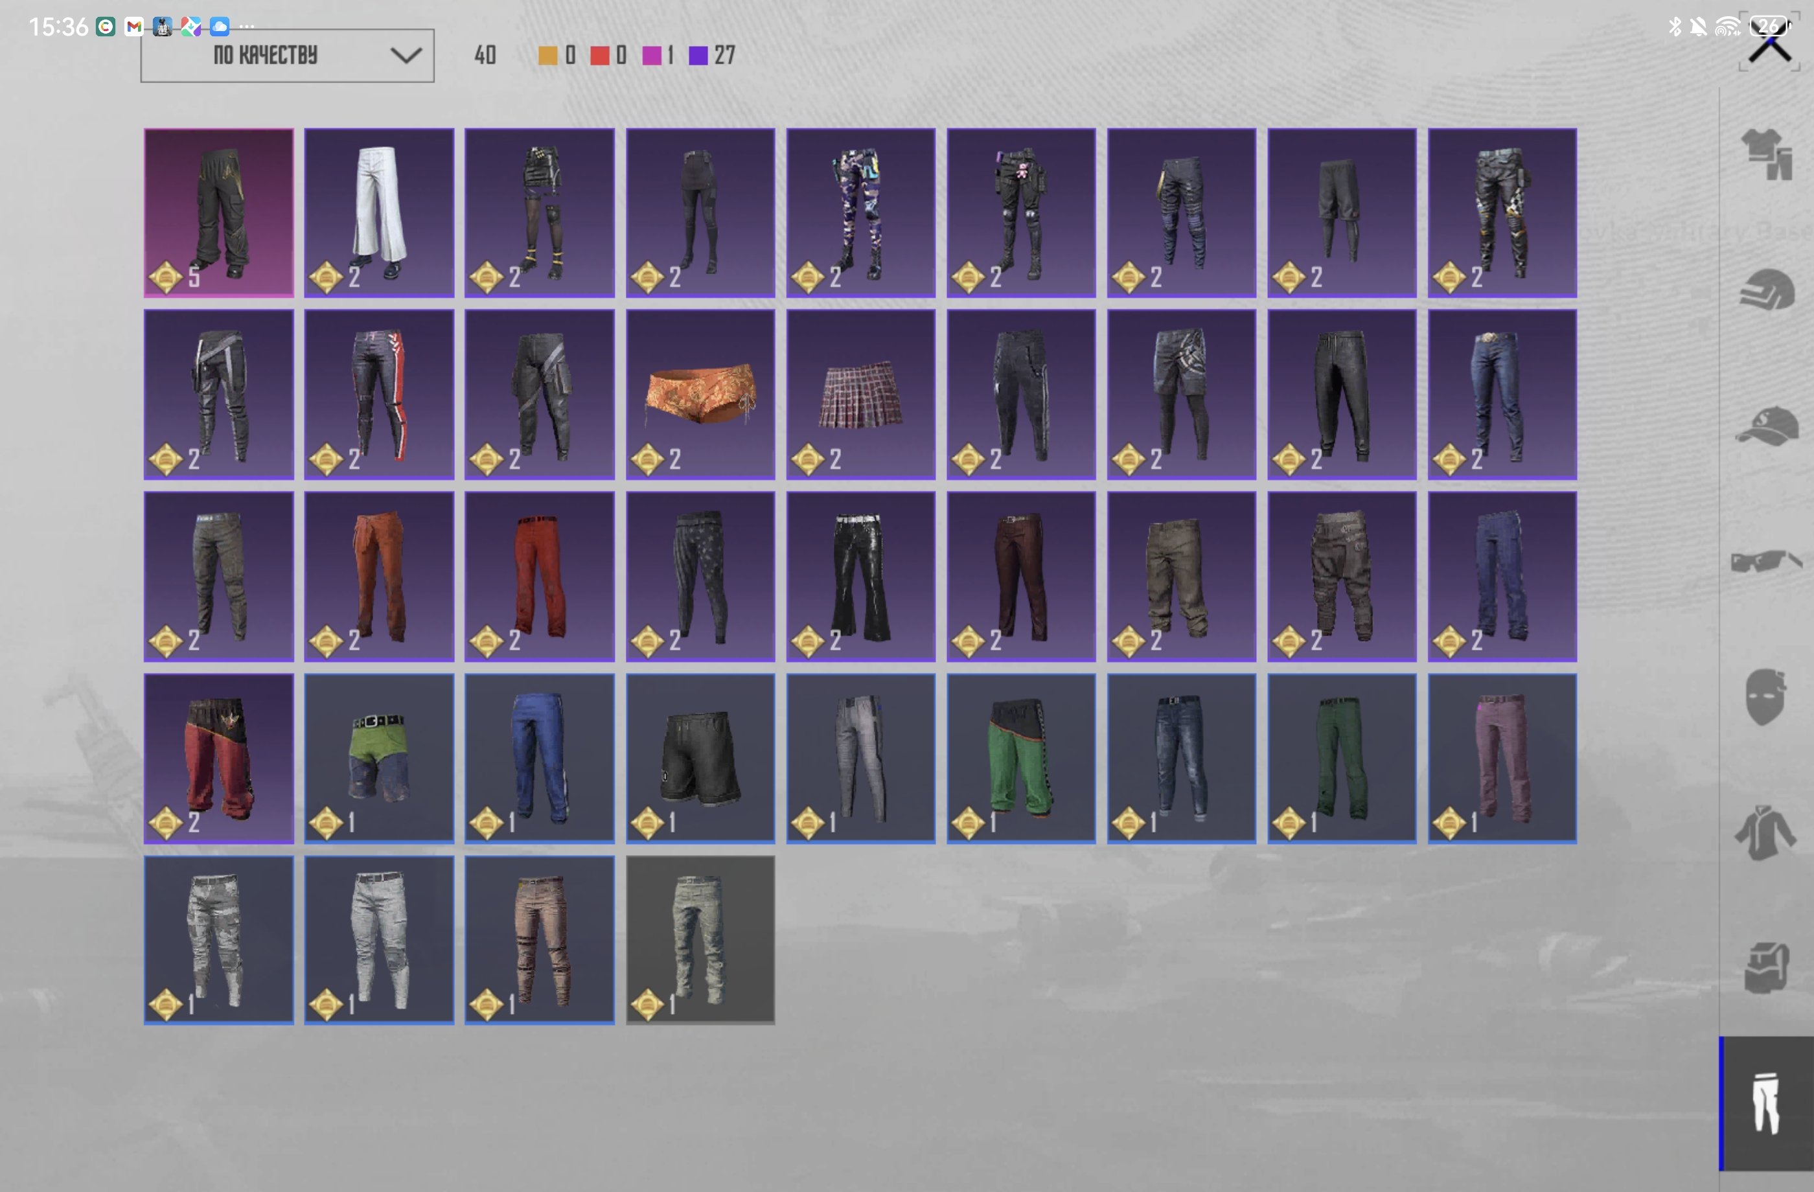Click the purple rarity swatch showing 27

point(698,56)
